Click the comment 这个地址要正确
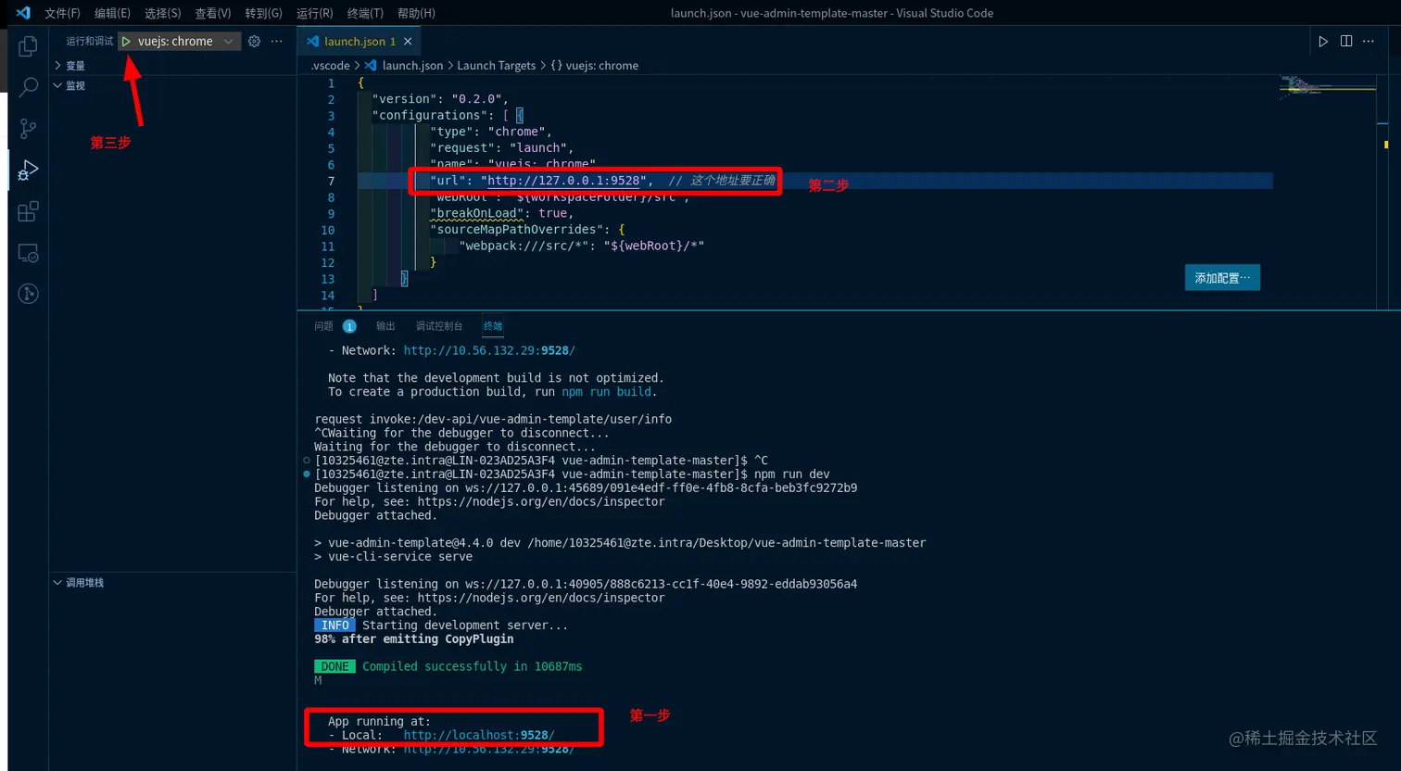This screenshot has height=771, width=1401. click(x=722, y=181)
